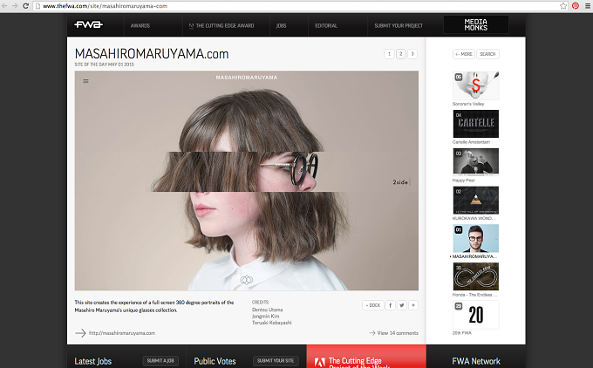
Task: Open the Editorial section
Action: click(326, 25)
